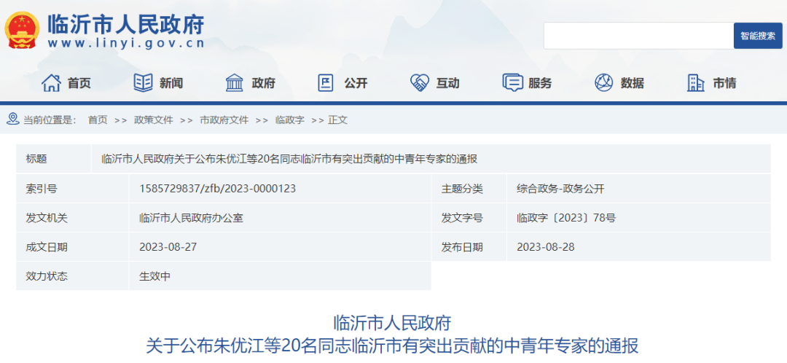Click the 成文日期 value 2023-08-27

pyautogui.click(x=168, y=247)
